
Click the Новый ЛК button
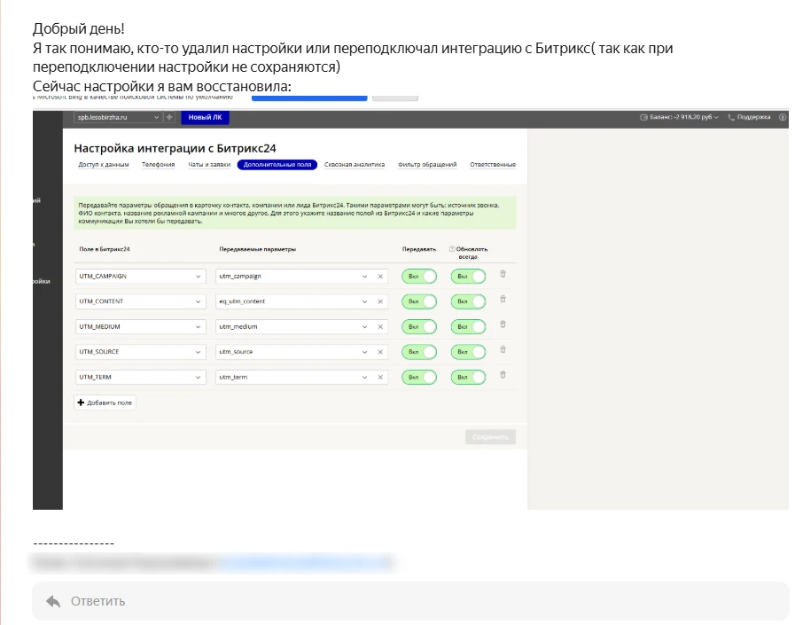point(205,117)
